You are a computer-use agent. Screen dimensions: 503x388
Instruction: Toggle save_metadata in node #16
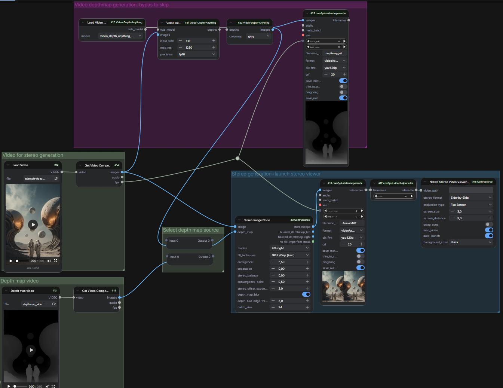(x=361, y=250)
